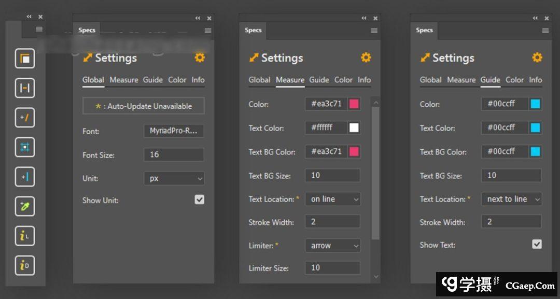The height and width of the screenshot is (299, 560).
Task: Click the orange layer-outline tool at top of toolbar
Action: point(25,59)
